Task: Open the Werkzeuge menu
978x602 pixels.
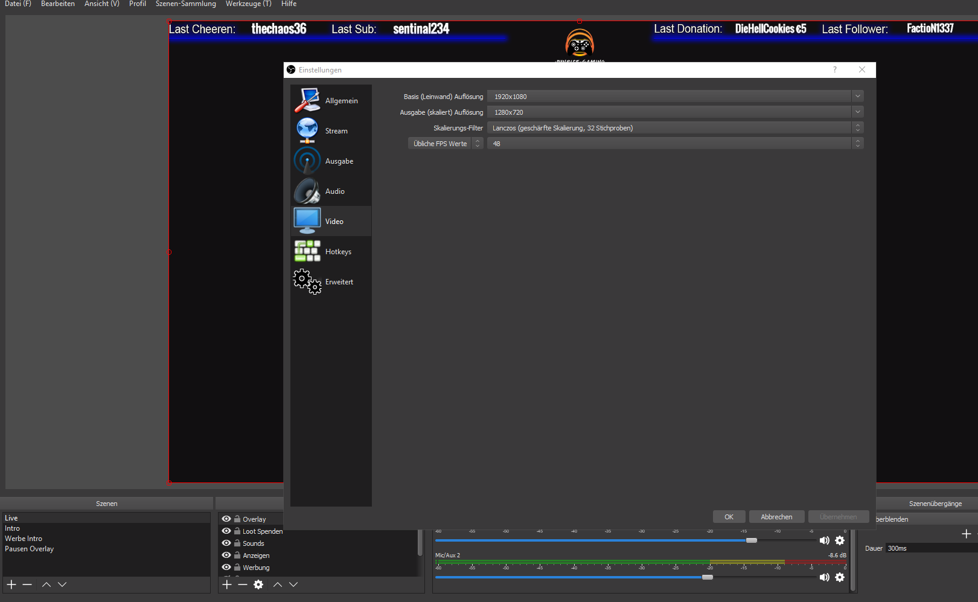Action: pyautogui.click(x=248, y=4)
